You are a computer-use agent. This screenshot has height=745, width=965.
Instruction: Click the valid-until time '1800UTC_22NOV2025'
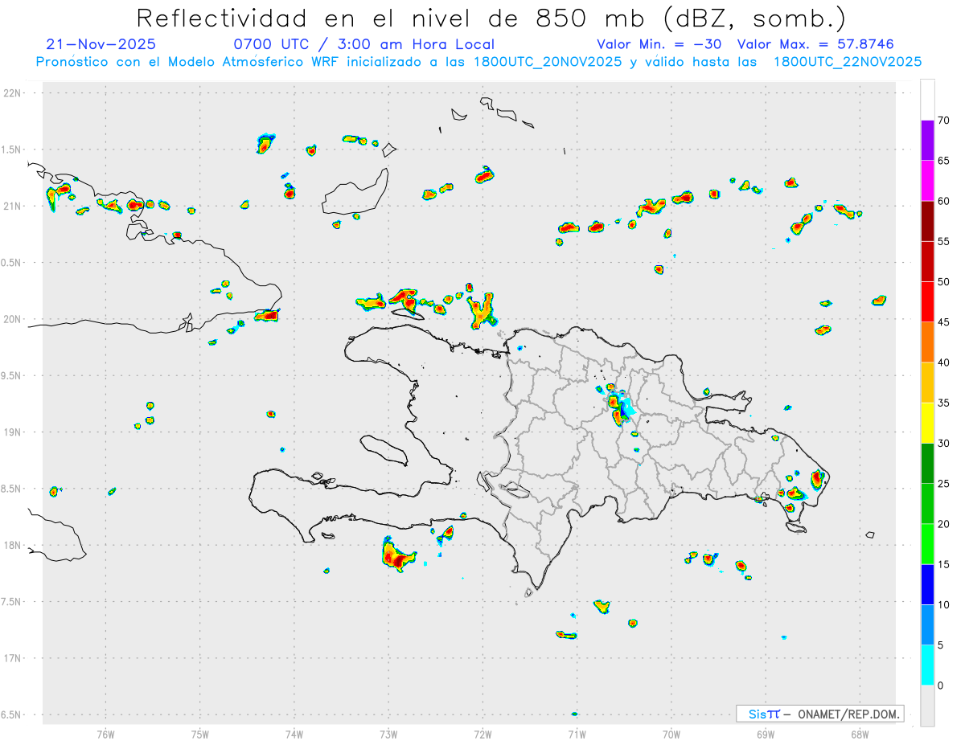click(x=847, y=62)
